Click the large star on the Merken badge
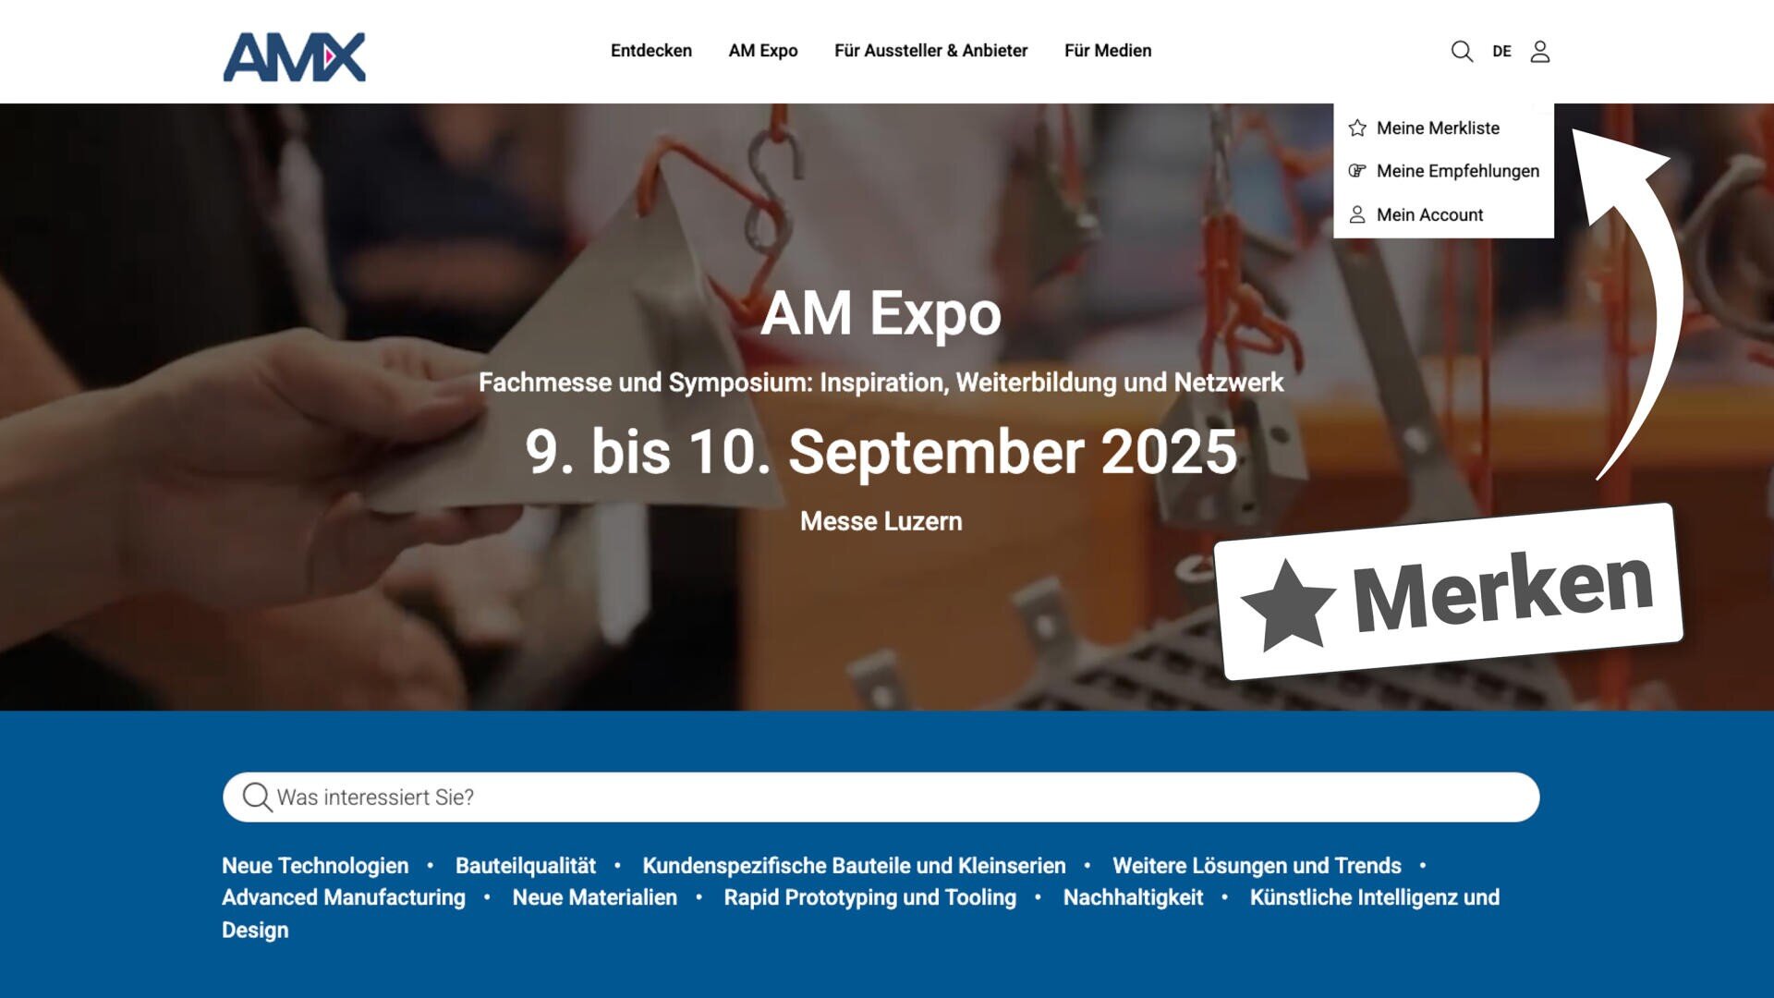The width and height of the screenshot is (1774, 998). tap(1287, 605)
